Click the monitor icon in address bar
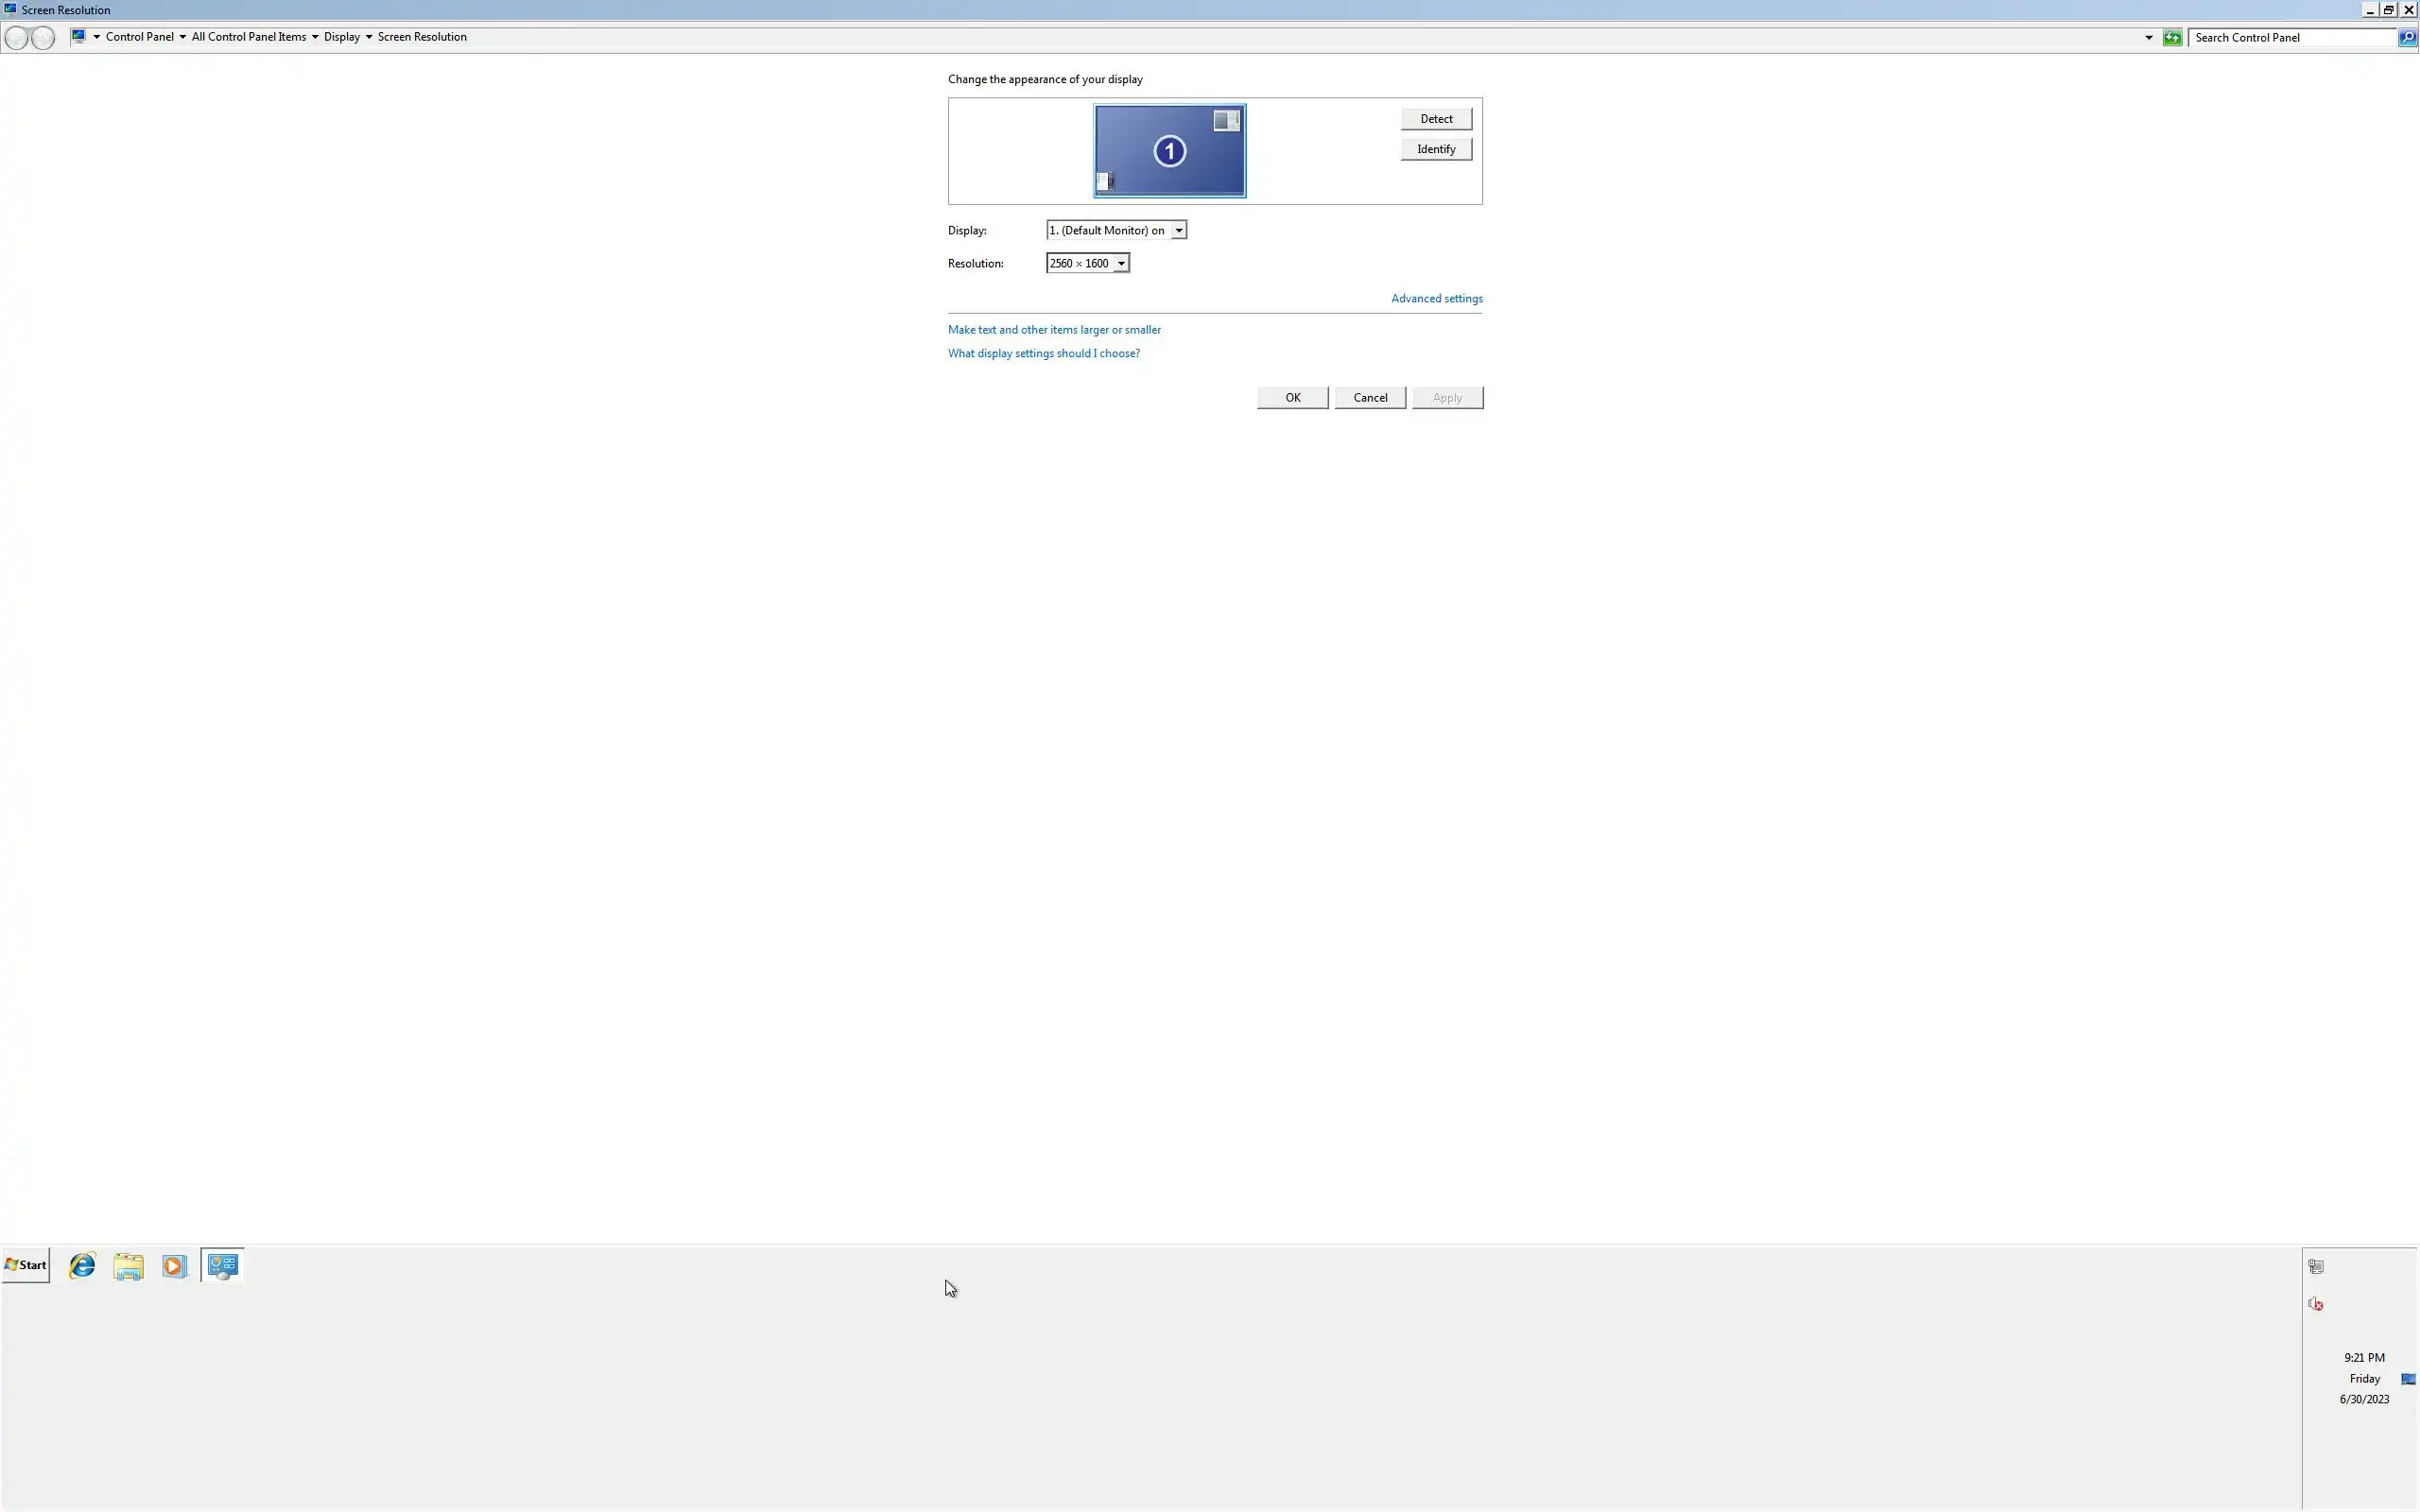The image size is (2420, 1512). click(x=78, y=36)
